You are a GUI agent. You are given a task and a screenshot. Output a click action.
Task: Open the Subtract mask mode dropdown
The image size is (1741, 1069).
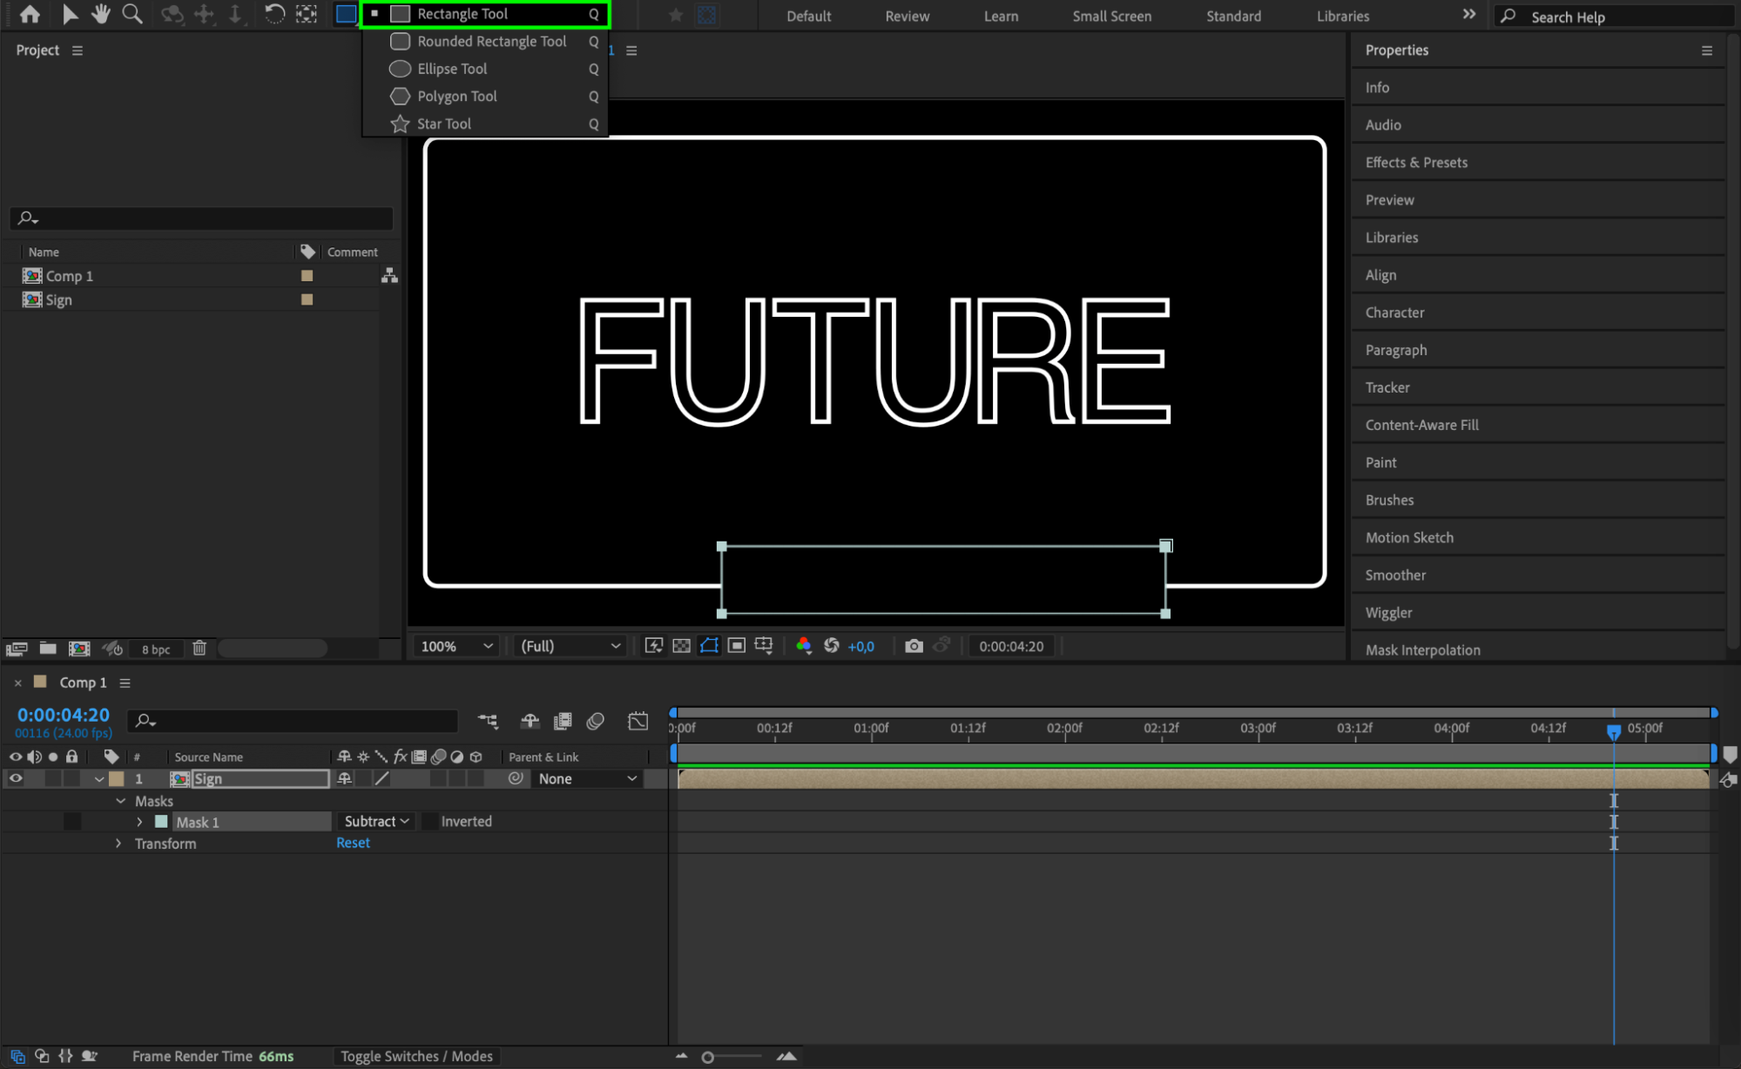pos(377,822)
